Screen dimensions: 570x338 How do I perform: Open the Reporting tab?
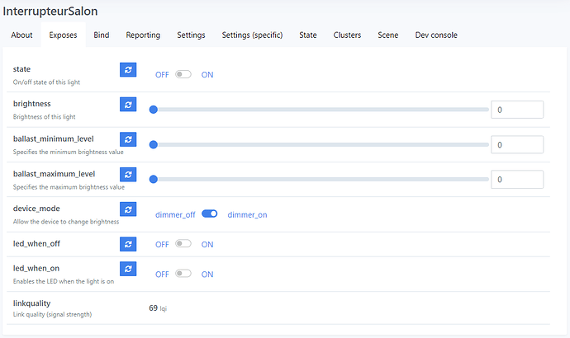tap(143, 35)
